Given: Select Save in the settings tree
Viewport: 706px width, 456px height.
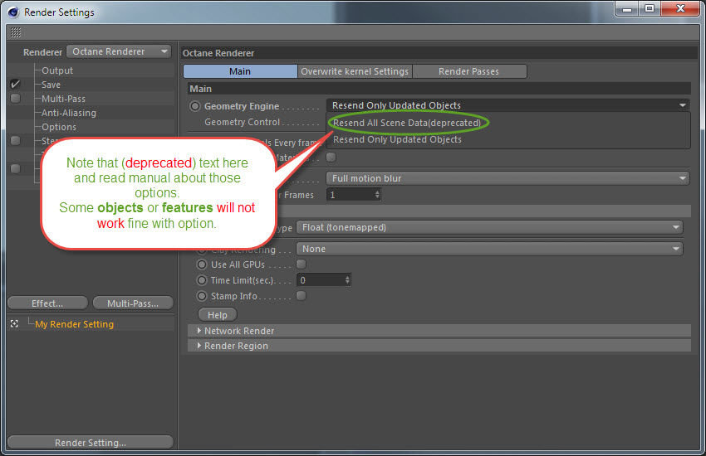Looking at the screenshot, I should click(x=51, y=85).
